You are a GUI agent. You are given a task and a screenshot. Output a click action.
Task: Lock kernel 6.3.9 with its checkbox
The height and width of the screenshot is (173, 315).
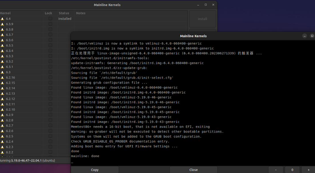click(x=50, y=24)
